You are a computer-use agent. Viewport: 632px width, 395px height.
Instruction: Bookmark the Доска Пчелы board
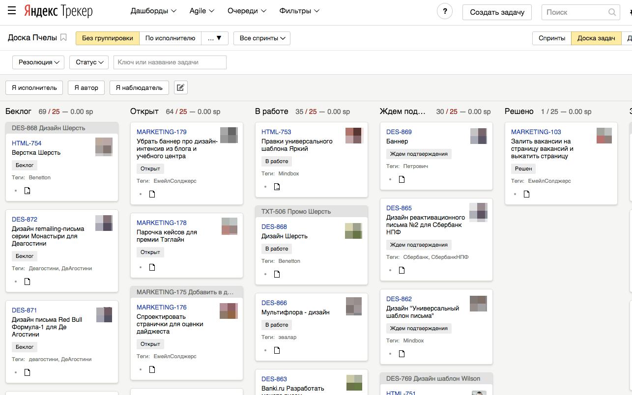coord(63,38)
